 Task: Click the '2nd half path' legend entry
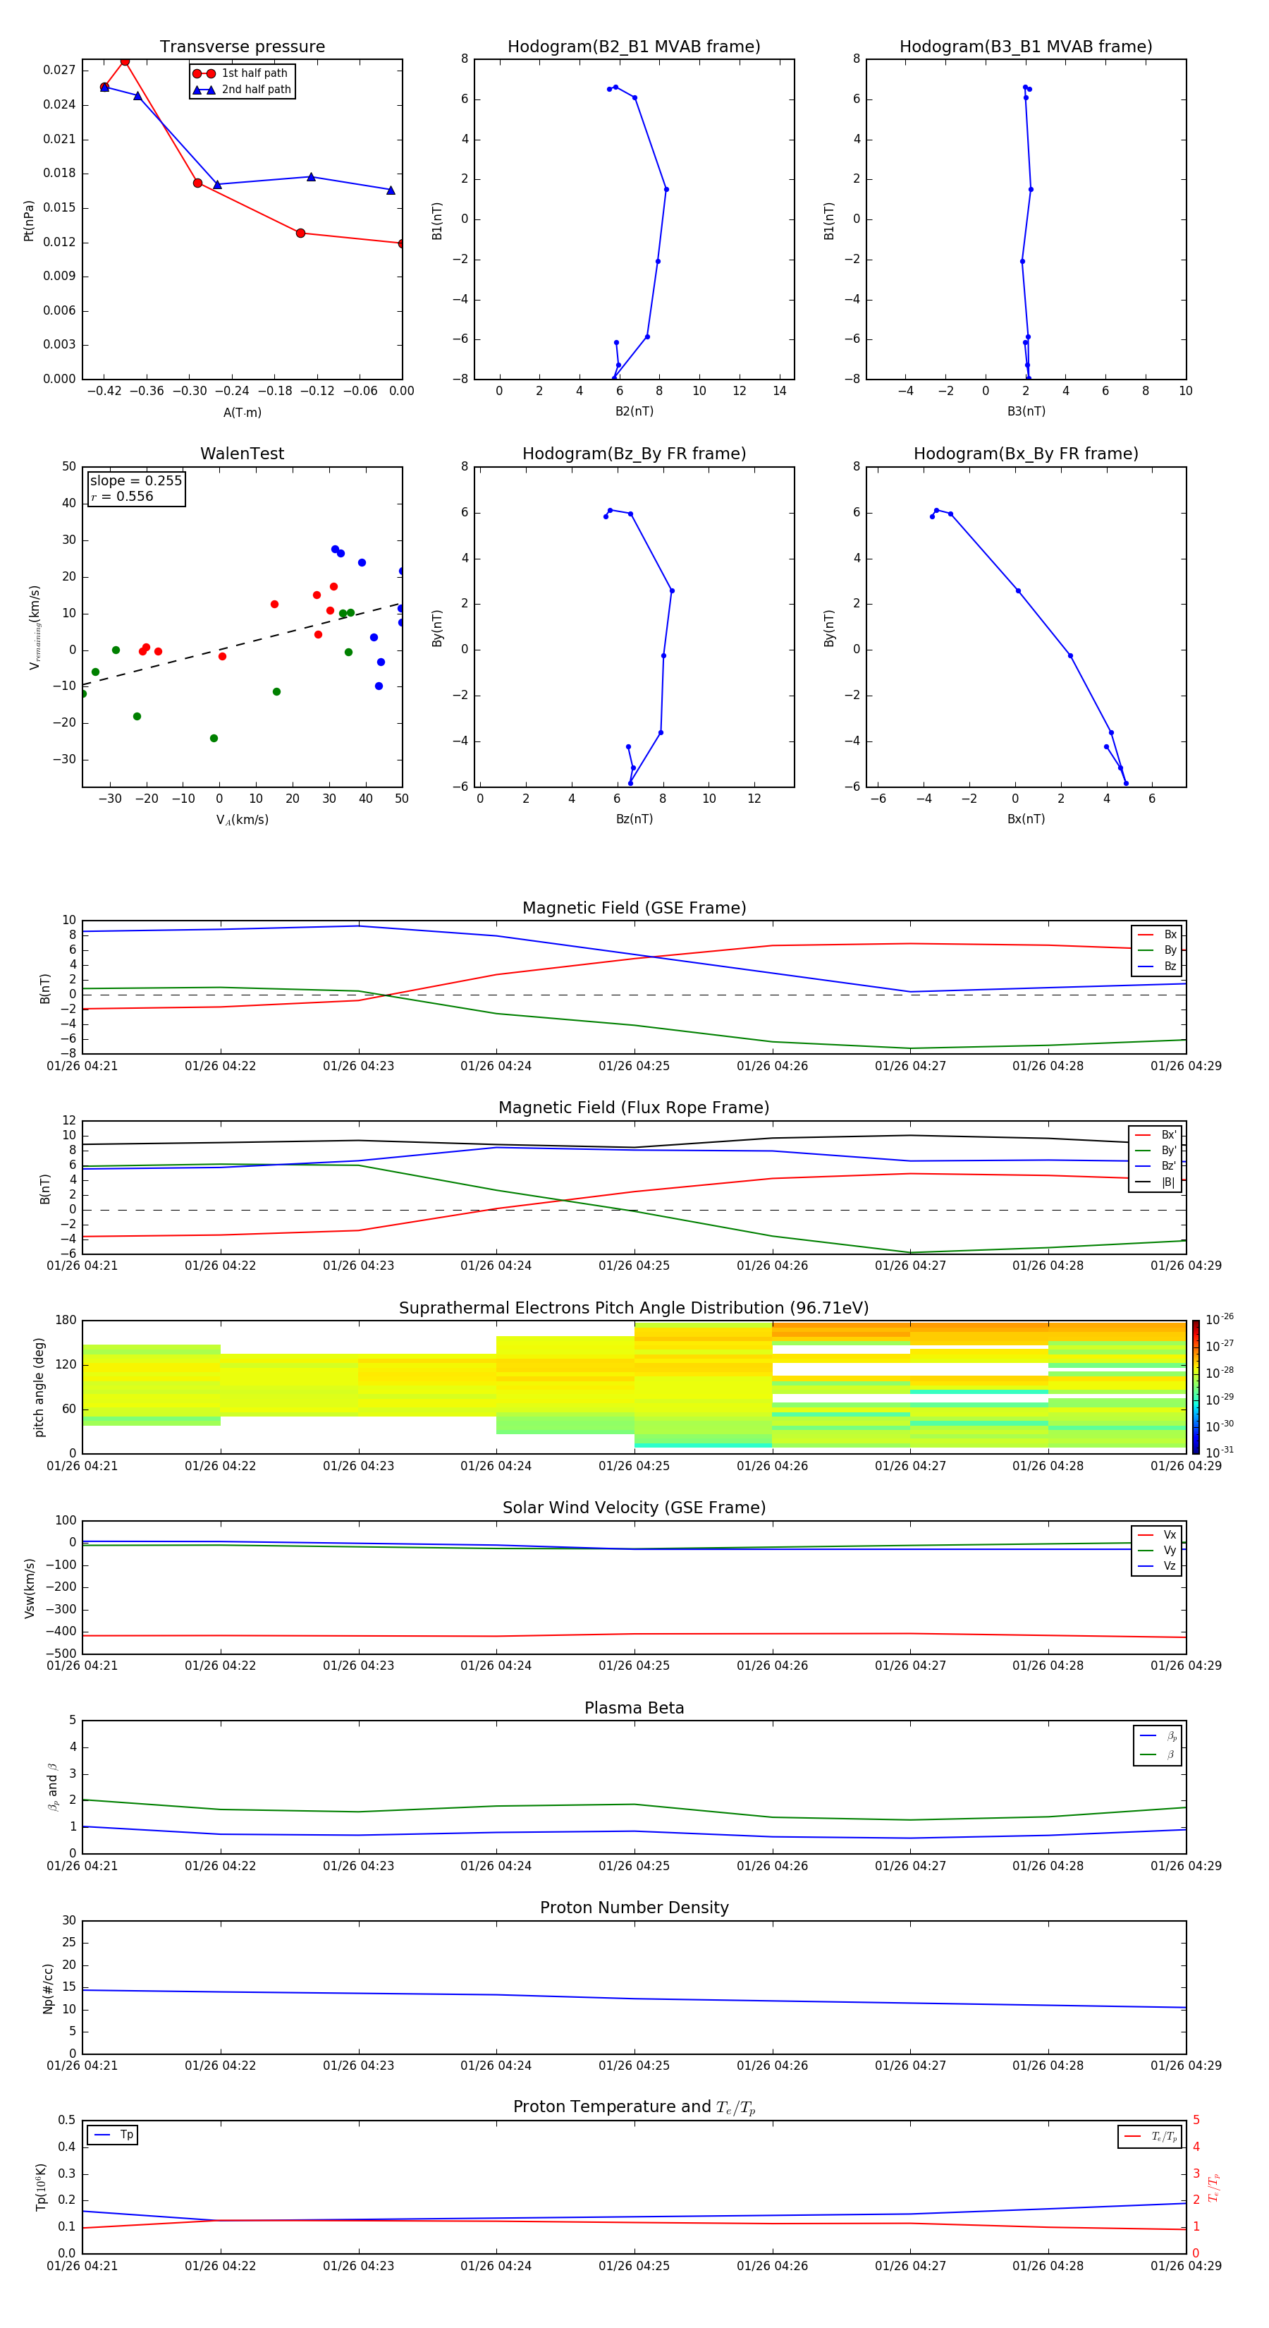241,90
